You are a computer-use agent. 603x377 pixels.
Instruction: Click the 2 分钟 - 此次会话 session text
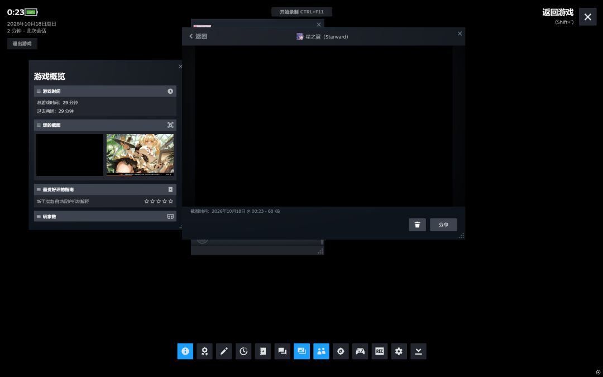[x=27, y=31]
